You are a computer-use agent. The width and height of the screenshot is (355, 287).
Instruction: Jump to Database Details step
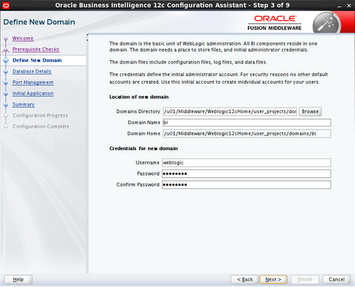point(32,71)
